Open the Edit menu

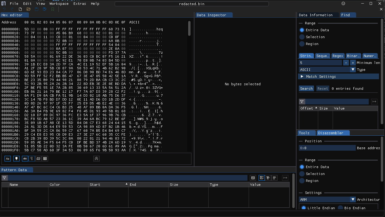[27, 4]
